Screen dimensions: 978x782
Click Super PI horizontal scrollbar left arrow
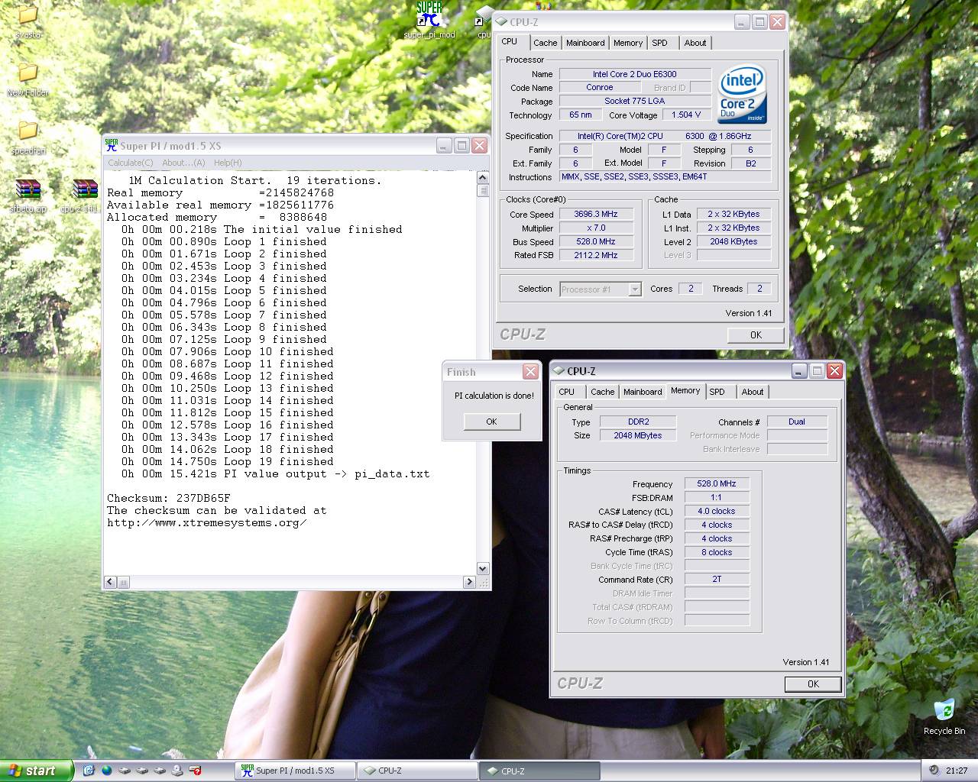click(x=111, y=582)
